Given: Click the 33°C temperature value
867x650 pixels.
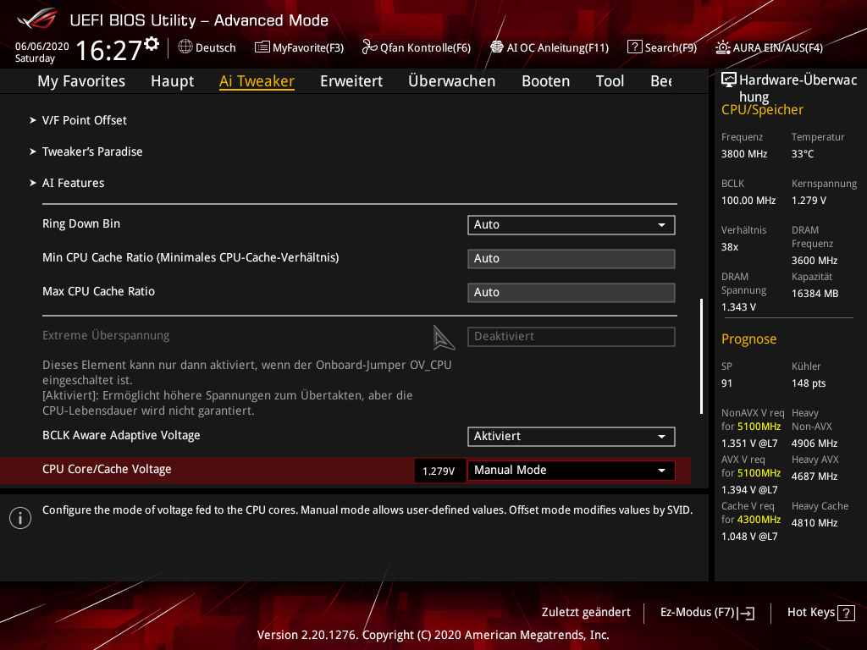Looking at the screenshot, I should tap(803, 154).
